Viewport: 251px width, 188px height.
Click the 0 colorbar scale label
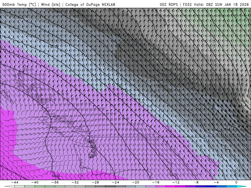237,182
